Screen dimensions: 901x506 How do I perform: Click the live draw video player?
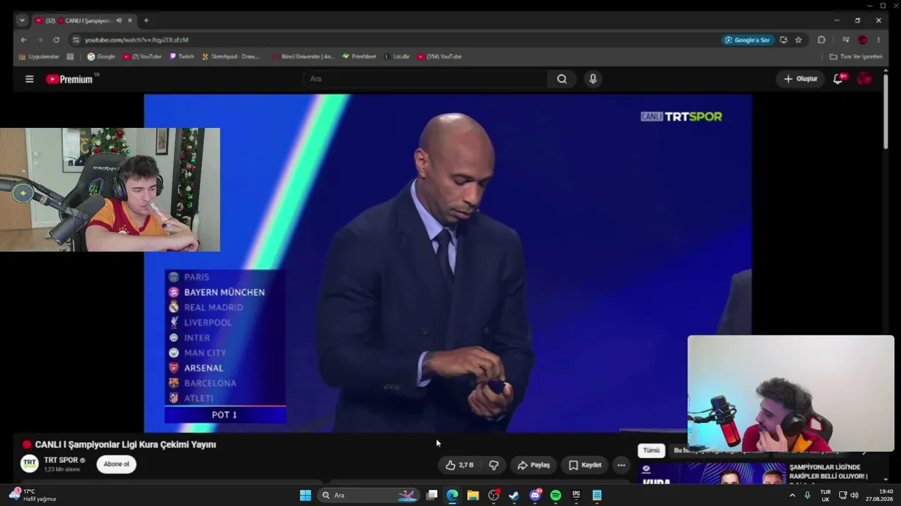pos(448,264)
